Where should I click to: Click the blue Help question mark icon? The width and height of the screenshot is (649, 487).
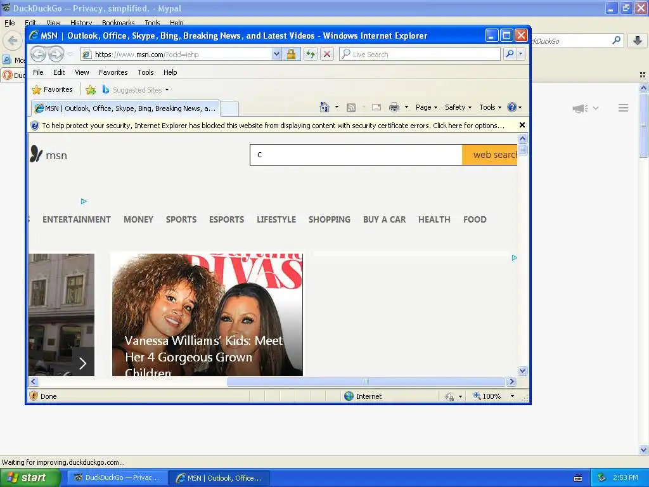coord(512,107)
